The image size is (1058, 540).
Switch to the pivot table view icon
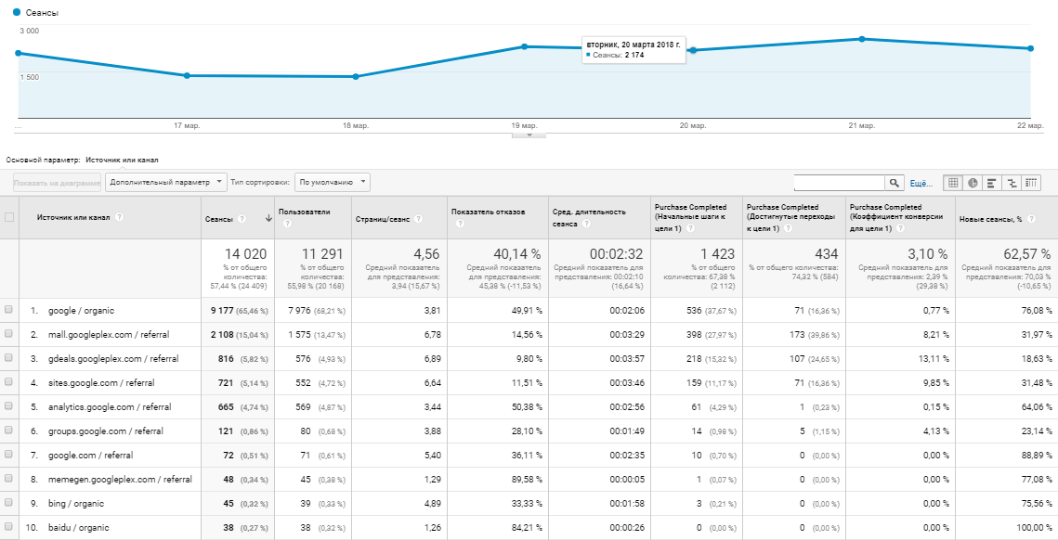point(1031,184)
